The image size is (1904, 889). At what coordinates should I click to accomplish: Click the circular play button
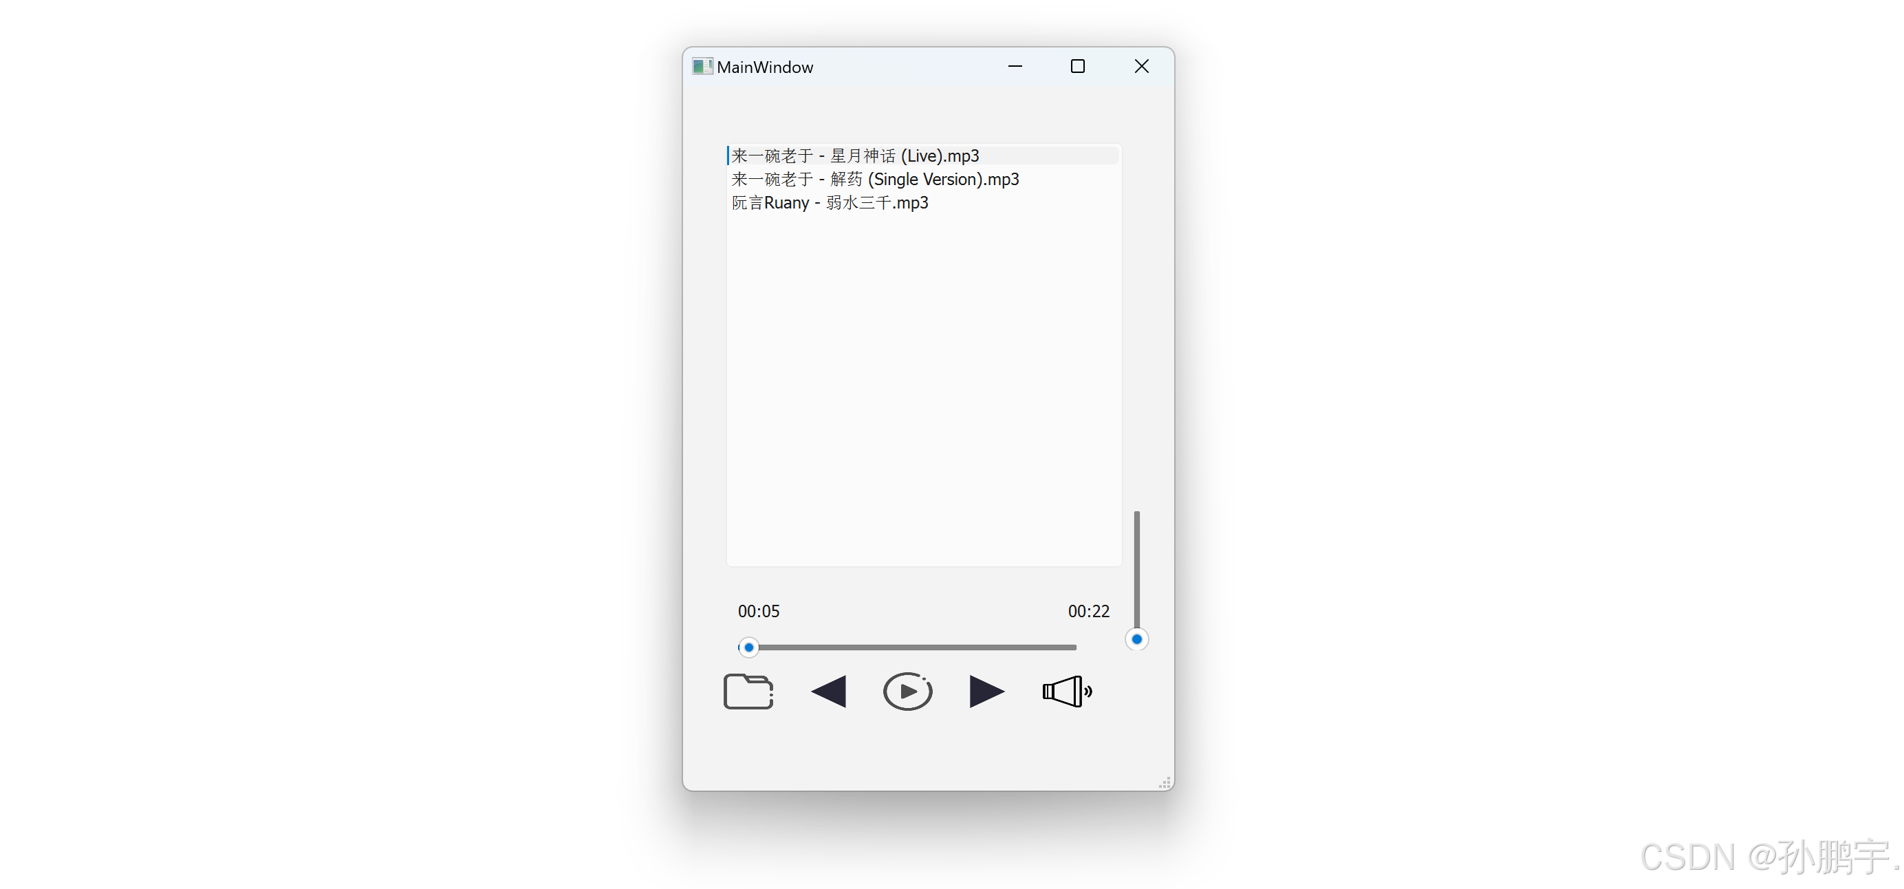908,692
